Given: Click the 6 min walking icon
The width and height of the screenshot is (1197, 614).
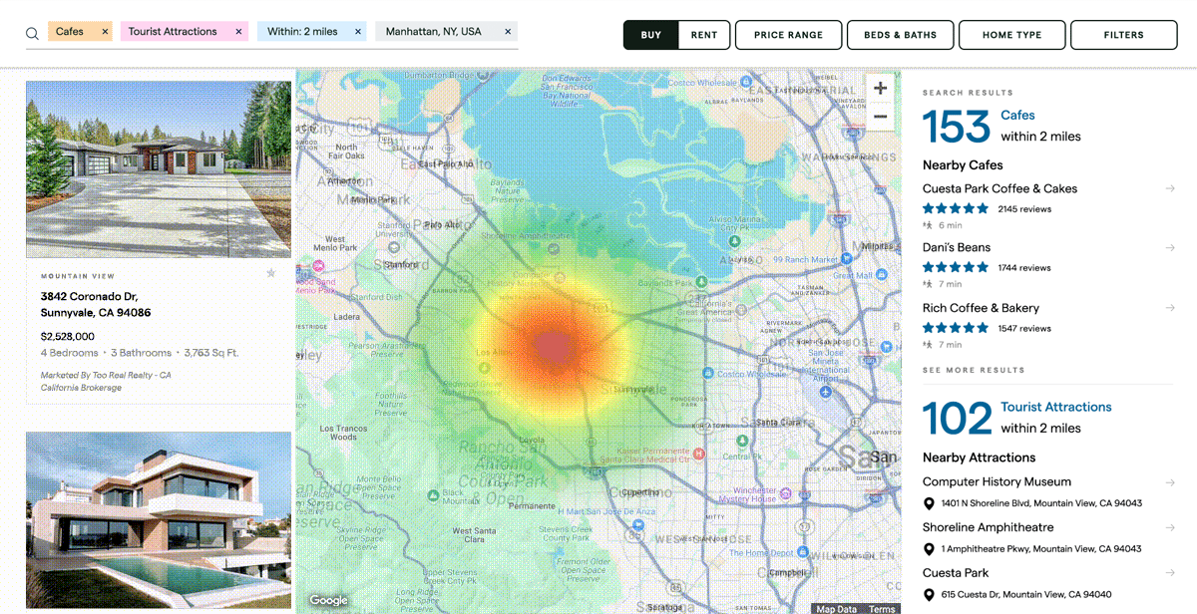Looking at the screenshot, I should [928, 226].
